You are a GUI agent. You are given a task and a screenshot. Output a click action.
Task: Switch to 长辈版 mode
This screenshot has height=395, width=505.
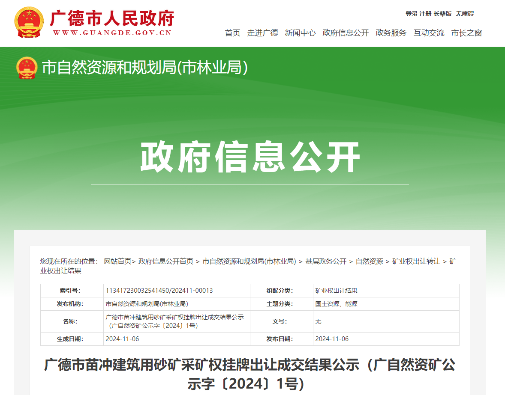(442, 14)
